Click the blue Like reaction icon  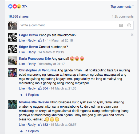(10, 6)
